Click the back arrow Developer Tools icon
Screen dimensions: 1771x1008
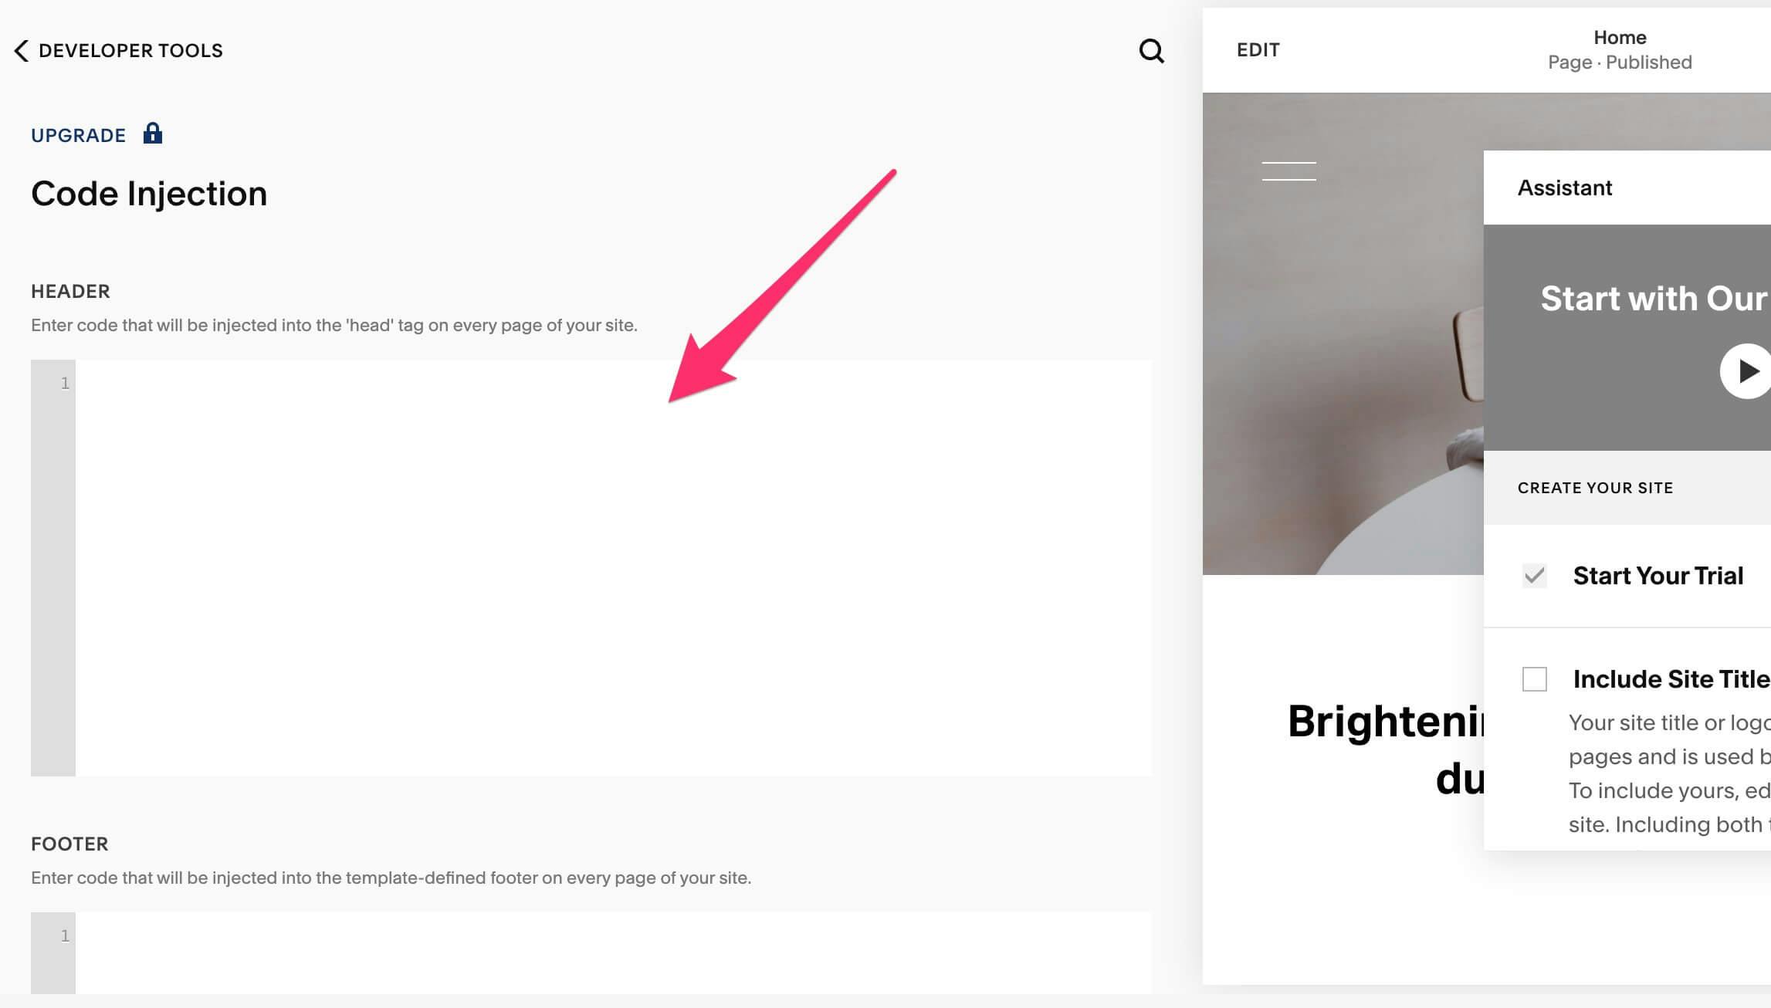pos(19,50)
